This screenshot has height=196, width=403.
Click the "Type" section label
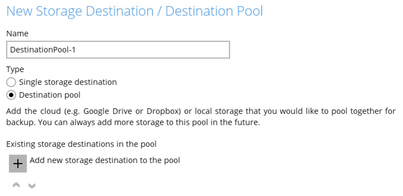[15, 69]
